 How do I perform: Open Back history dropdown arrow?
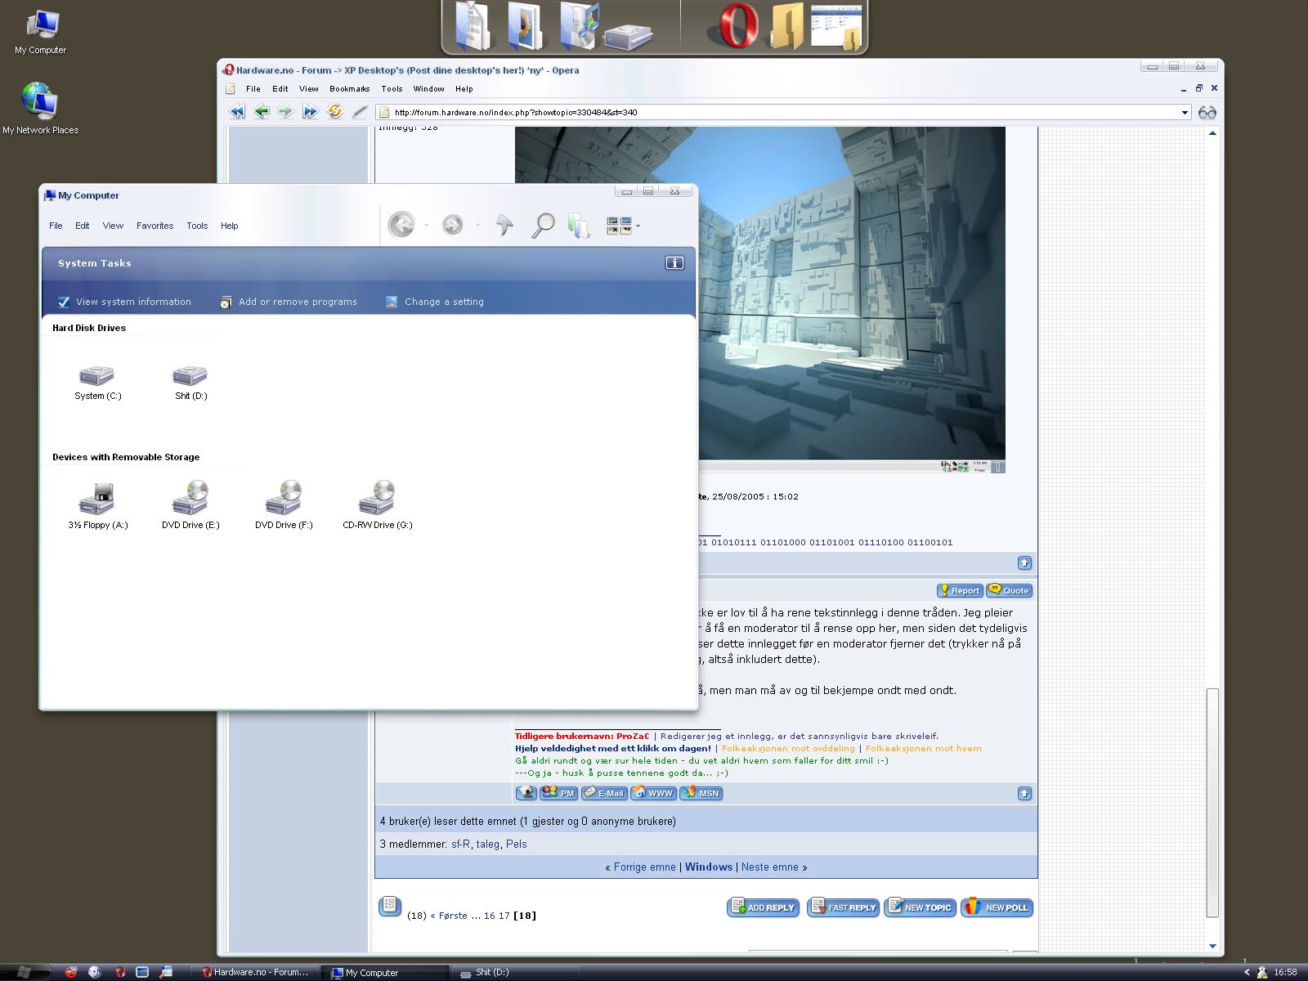coord(427,226)
